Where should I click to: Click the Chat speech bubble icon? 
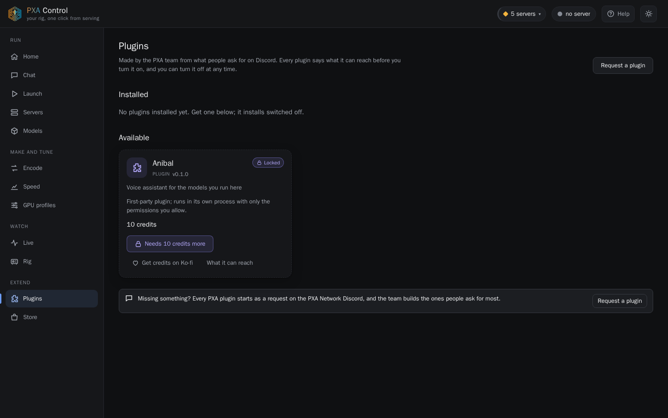click(14, 75)
